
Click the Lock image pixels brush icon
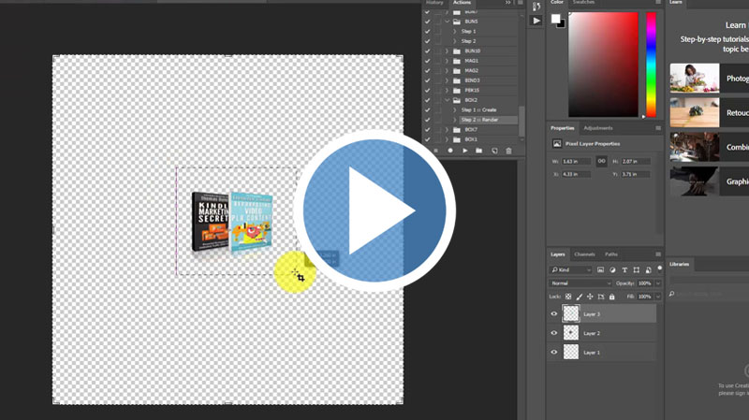click(579, 297)
